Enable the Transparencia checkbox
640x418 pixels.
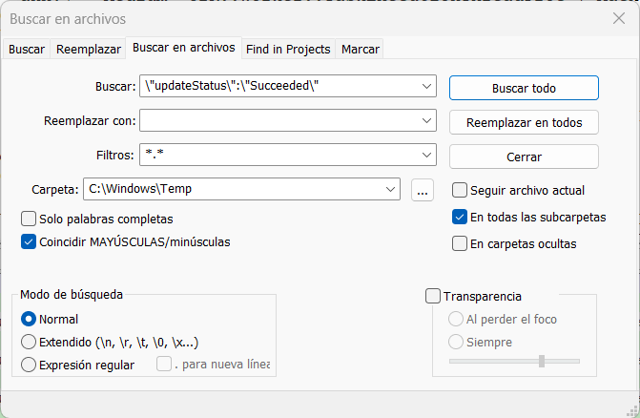tap(433, 296)
